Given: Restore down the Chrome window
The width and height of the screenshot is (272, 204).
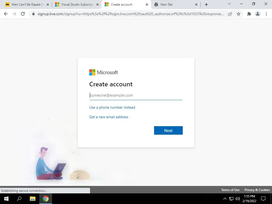Looking at the screenshot, I should pos(253,4).
